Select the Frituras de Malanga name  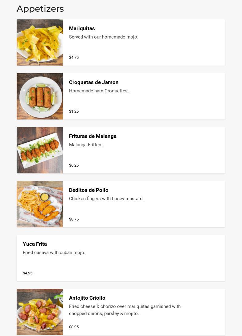coord(93,136)
